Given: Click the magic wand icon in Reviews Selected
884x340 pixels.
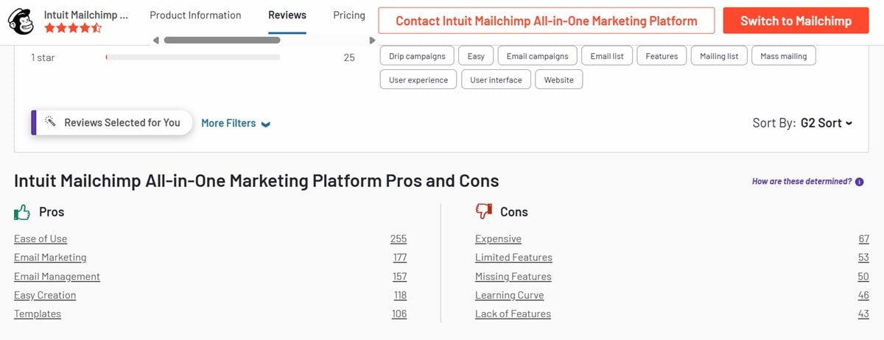Looking at the screenshot, I should pos(51,122).
